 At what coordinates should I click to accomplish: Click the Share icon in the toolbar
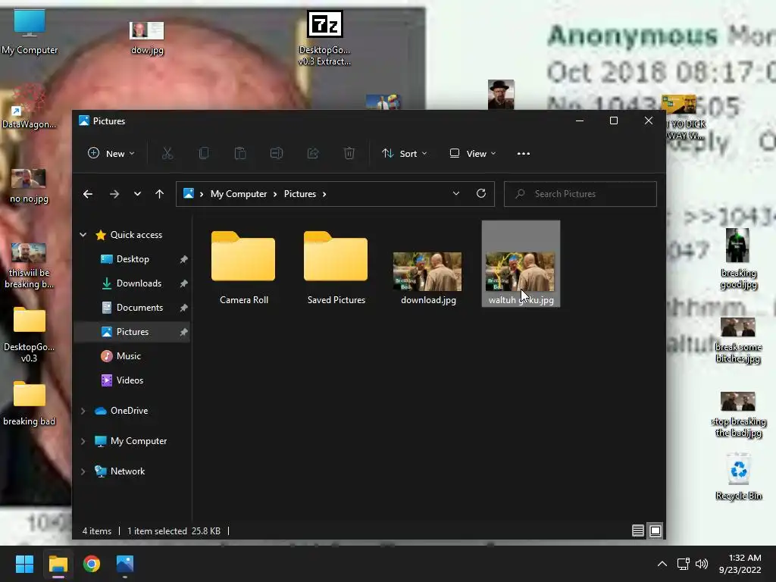[313, 153]
